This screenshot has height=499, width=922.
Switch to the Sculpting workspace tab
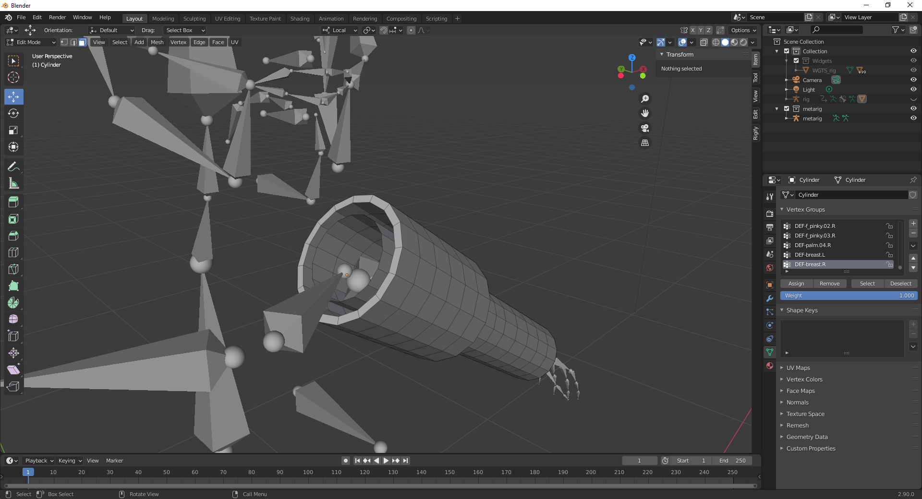tap(194, 19)
